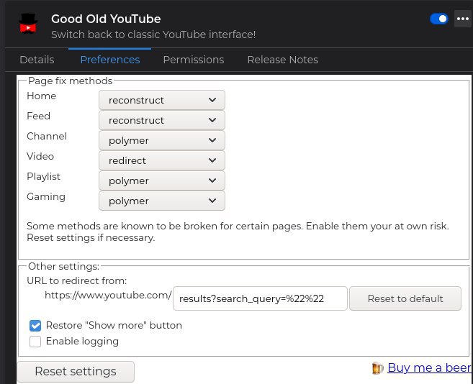The width and height of the screenshot is (473, 384).
Task: Click the "Page fix methods" group heading
Action: (70, 81)
